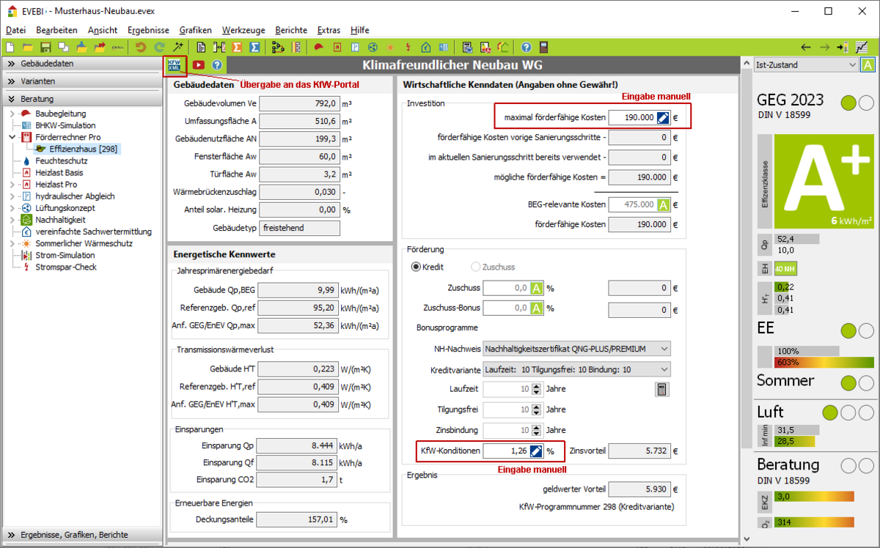Open the Ist-Zustand variant dropdown
This screenshot has width=880, height=548.
pyautogui.click(x=806, y=65)
